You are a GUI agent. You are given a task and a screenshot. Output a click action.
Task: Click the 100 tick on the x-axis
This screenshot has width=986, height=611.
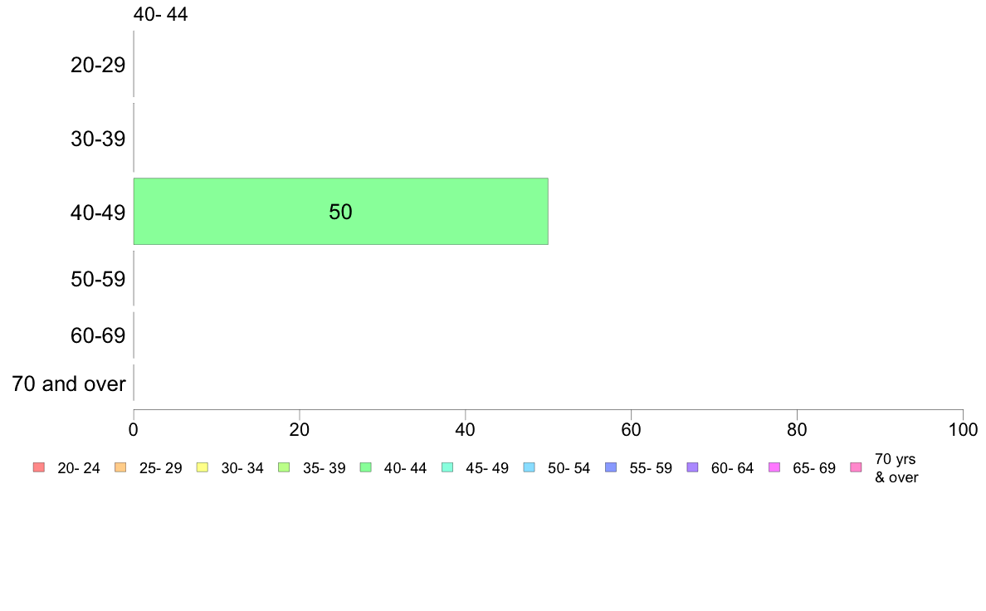(963, 430)
